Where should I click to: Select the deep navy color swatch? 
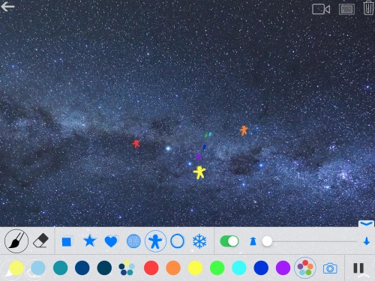[x=104, y=268]
